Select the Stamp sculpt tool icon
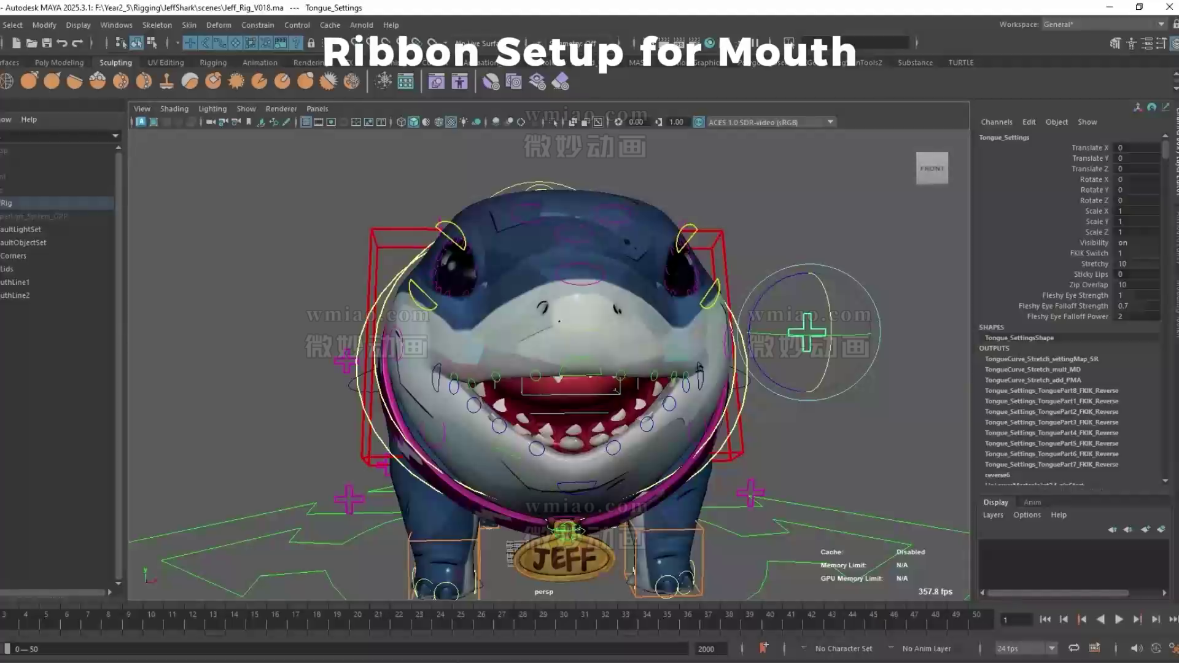The height and width of the screenshot is (663, 1179). click(x=166, y=81)
